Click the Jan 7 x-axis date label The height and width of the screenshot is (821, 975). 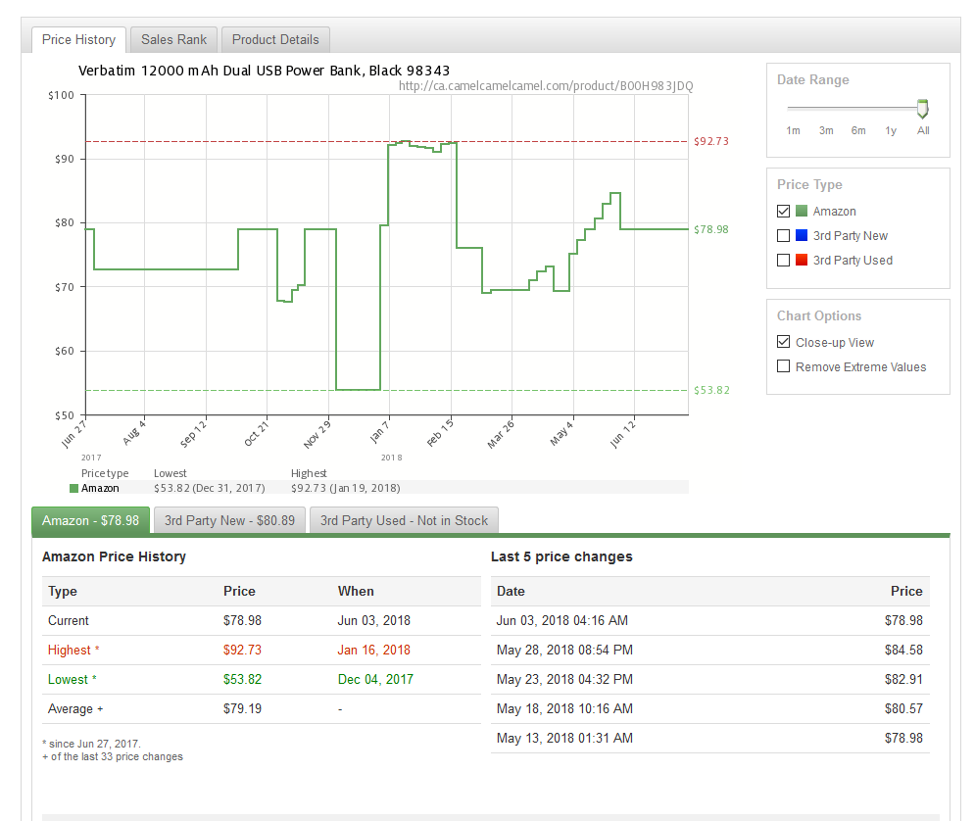[x=378, y=433]
